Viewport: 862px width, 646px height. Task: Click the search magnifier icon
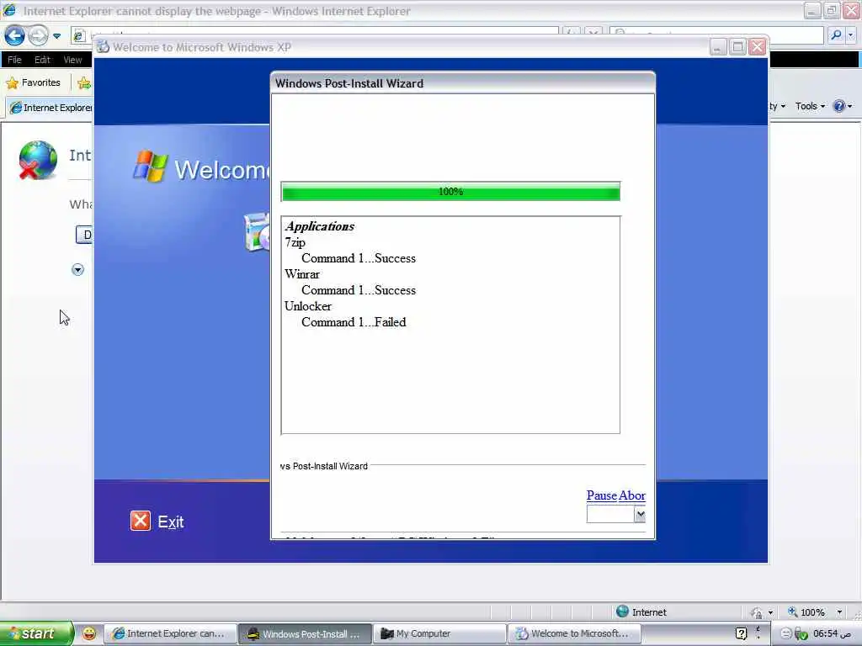point(836,35)
